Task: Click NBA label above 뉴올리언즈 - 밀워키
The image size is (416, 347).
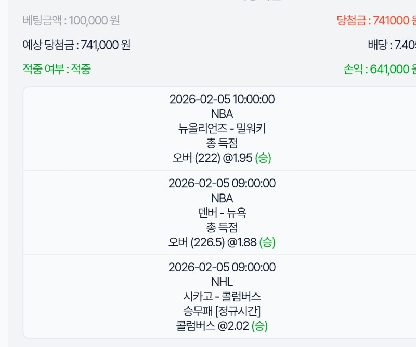Action: pyautogui.click(x=222, y=114)
